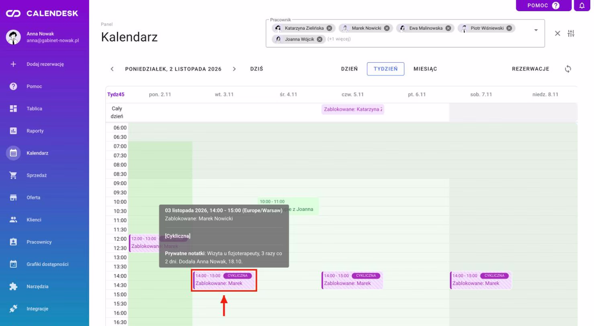594x326 pixels.
Task: Open the all-day Zablokowane: Katarzyna event
Action: coord(353,109)
